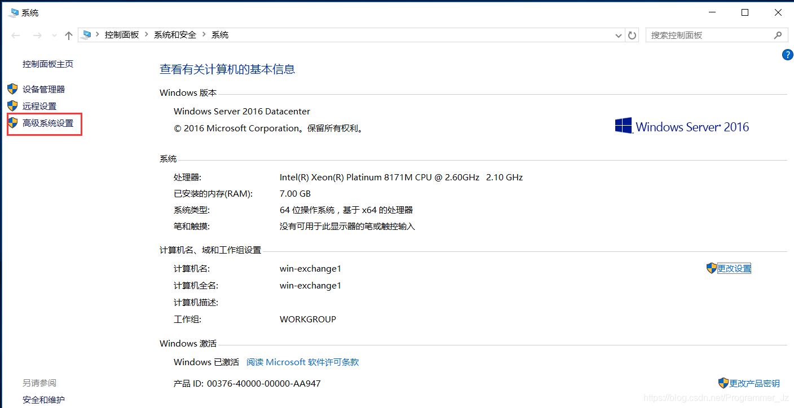Click shield icon next to 更改设置
This screenshot has height=408, width=794.
[x=712, y=268]
